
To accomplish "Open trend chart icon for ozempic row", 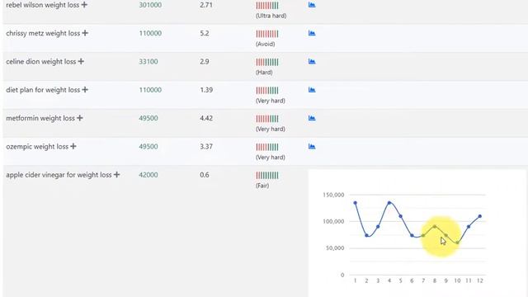I will point(312,146).
